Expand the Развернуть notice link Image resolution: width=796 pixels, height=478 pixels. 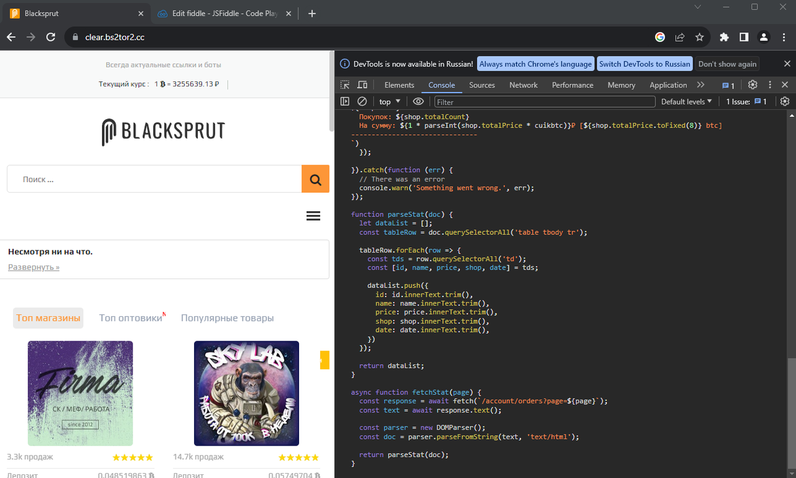tap(34, 267)
